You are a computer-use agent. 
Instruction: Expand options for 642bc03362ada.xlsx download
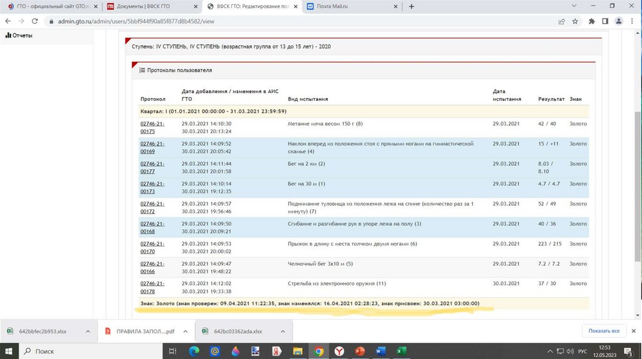pyautogui.click(x=283, y=331)
